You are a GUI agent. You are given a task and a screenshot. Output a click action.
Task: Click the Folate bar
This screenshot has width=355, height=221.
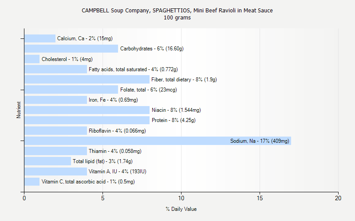[71, 90]
